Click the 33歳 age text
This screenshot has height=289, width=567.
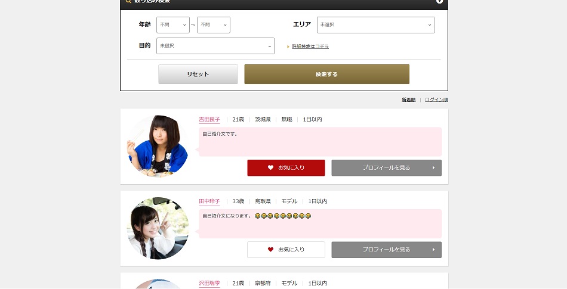(238, 201)
